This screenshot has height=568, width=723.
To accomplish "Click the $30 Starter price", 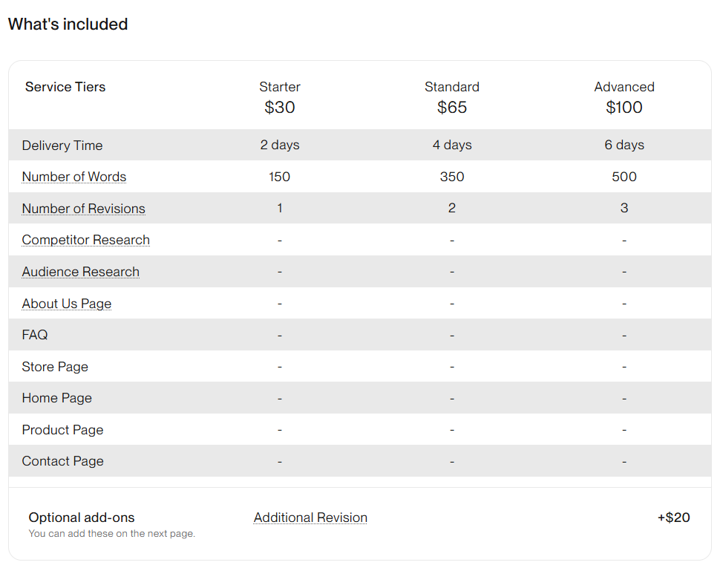I will click(280, 108).
